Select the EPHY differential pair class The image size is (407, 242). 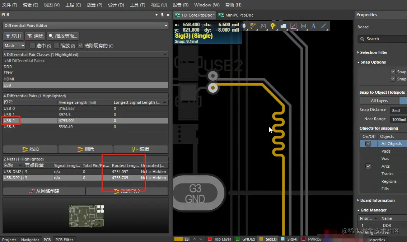[86, 73]
